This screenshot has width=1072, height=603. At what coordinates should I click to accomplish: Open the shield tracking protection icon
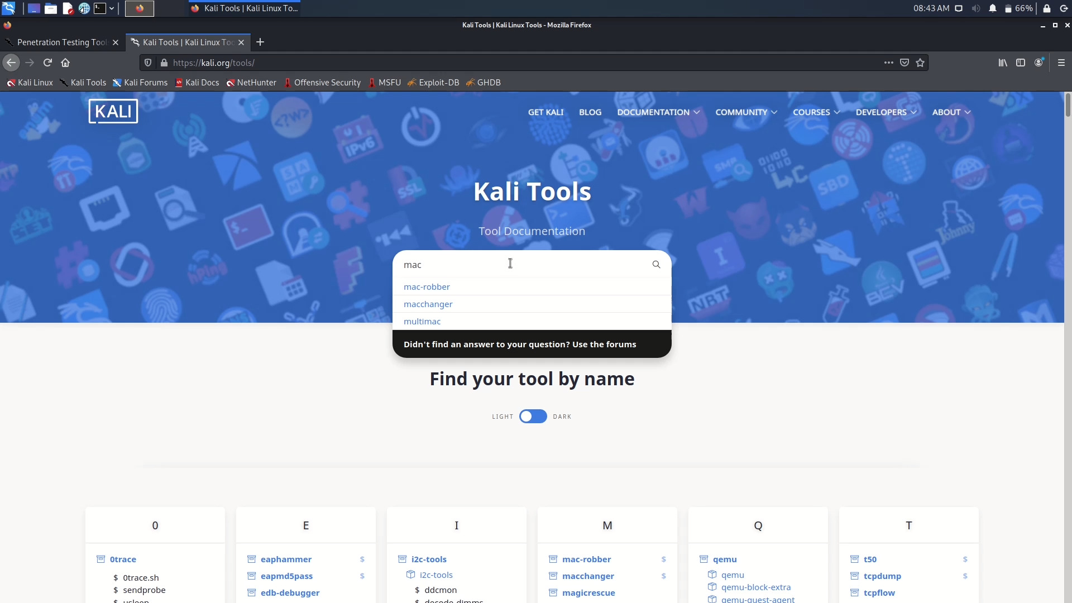[147, 63]
